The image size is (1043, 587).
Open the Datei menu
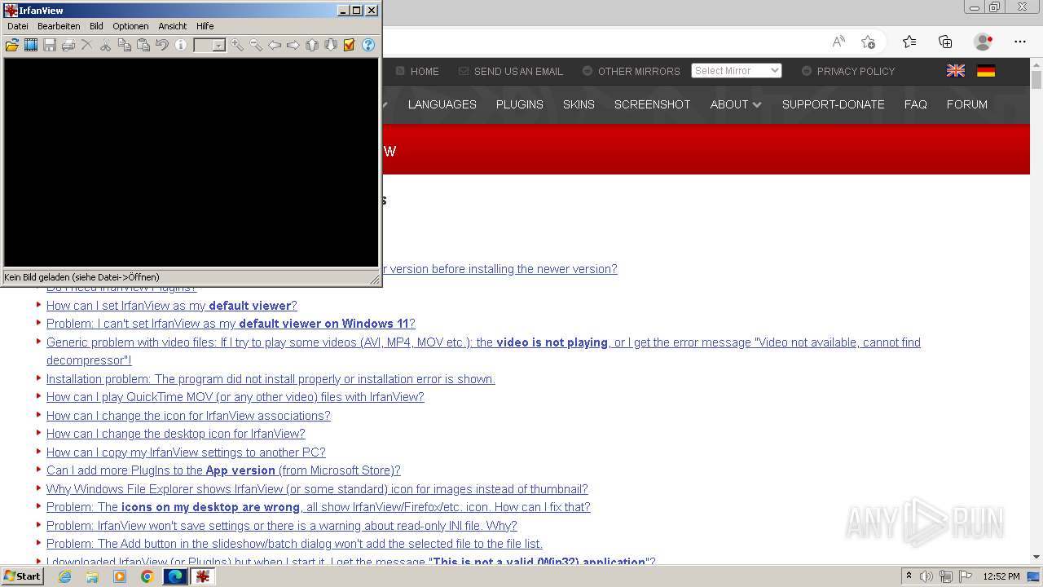(x=17, y=26)
